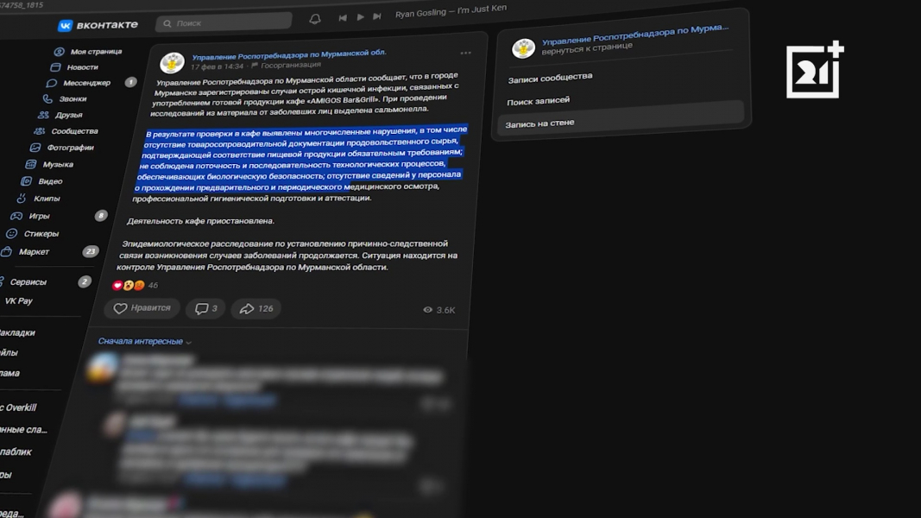This screenshot has height=518, width=921.
Task: Click the Клипы icon in sidebar
Action: click(21, 199)
